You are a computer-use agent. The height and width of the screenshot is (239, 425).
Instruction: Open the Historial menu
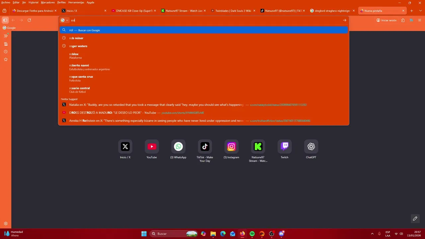33,2
